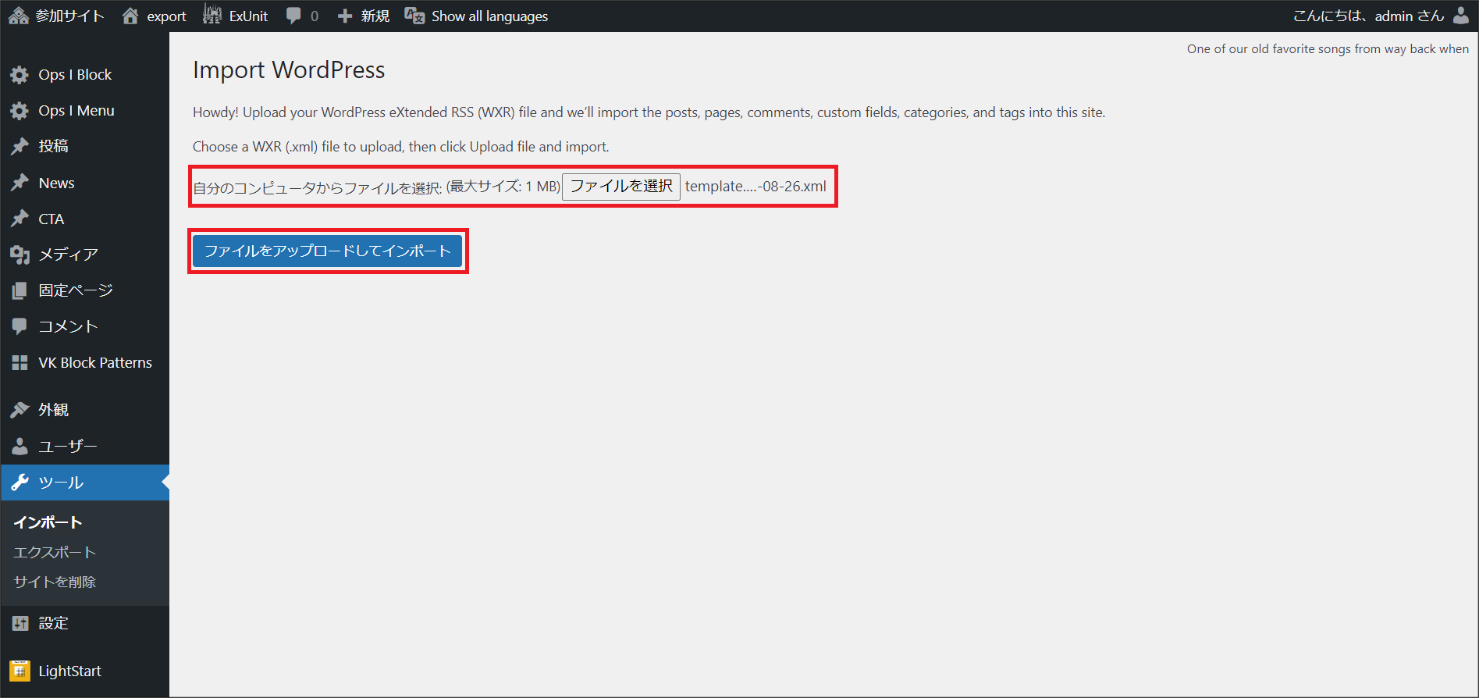Click the gear icon for Ops I Block
Image resolution: width=1479 pixels, height=698 pixels.
pos(20,75)
